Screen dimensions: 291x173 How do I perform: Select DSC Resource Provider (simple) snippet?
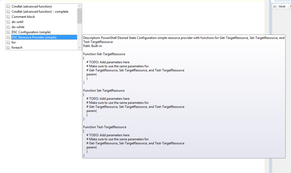[x=44, y=37]
